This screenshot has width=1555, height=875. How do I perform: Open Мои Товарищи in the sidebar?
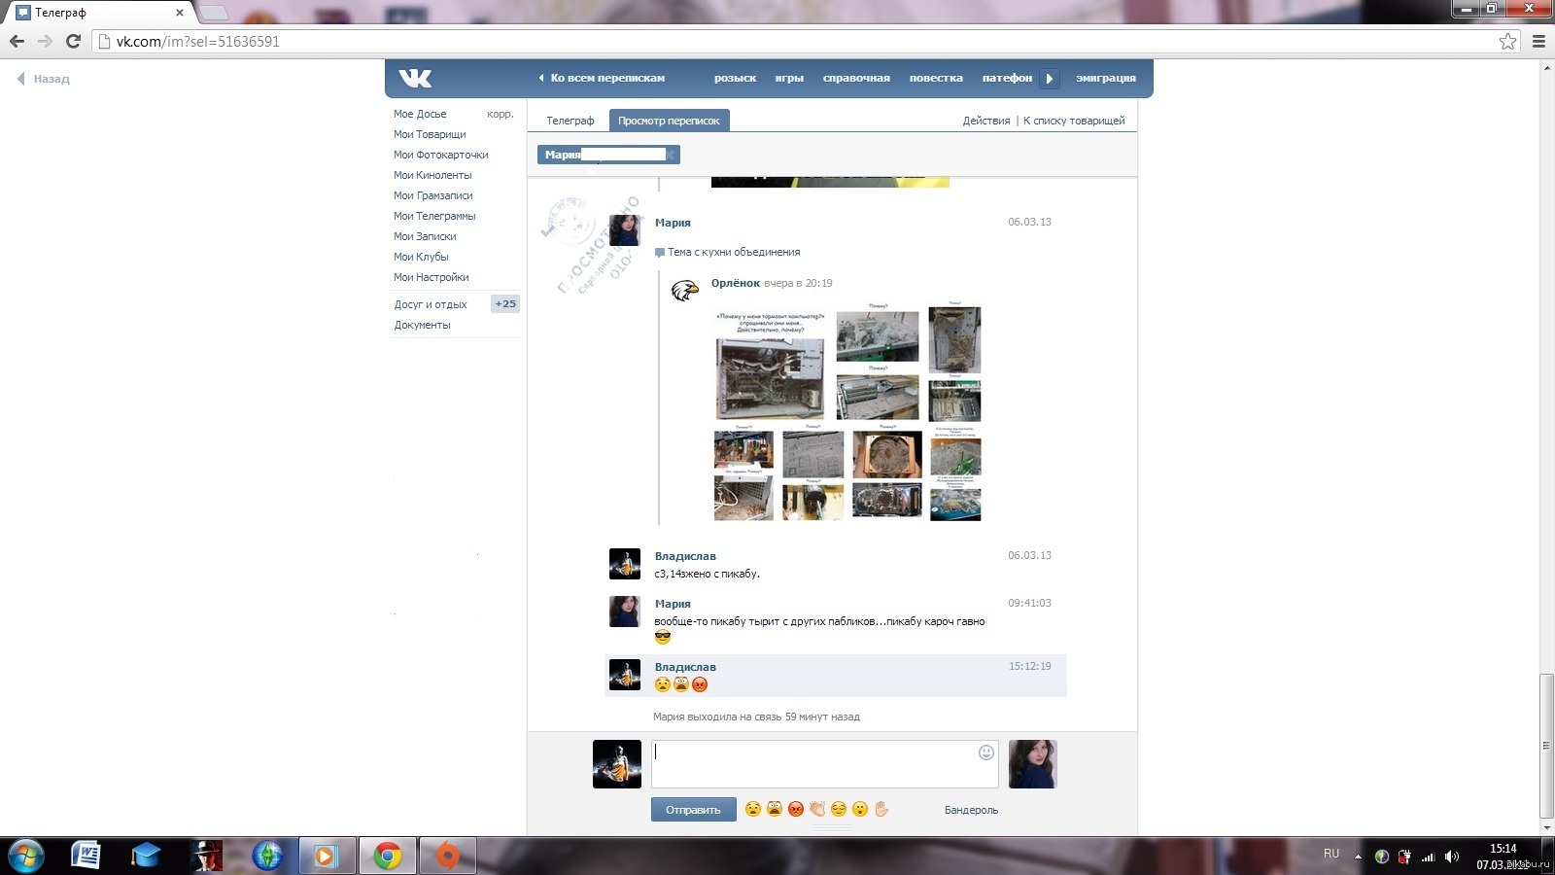point(430,134)
